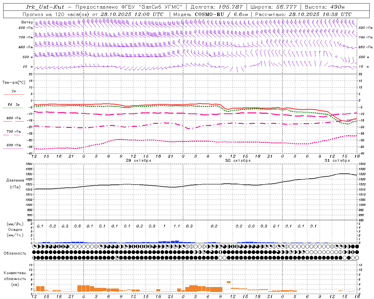Click the 30 октября date label
Image resolution: width=374 pixels, height=299 pixels.
(x=238, y=161)
